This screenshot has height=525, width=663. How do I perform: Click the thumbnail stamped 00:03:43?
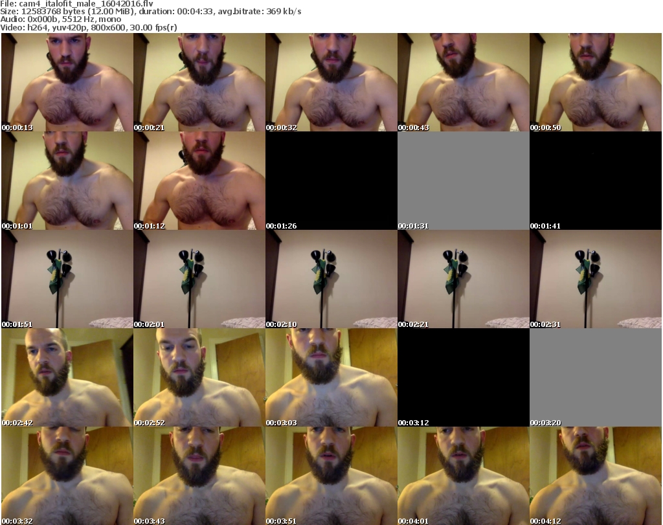(x=199, y=476)
